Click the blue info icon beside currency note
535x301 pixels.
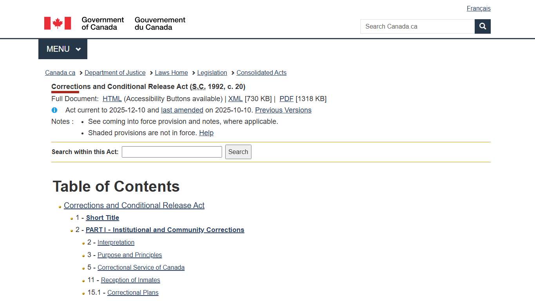[54, 110]
